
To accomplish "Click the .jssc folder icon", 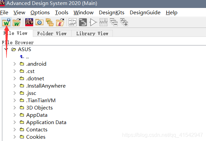I will 22,93.
